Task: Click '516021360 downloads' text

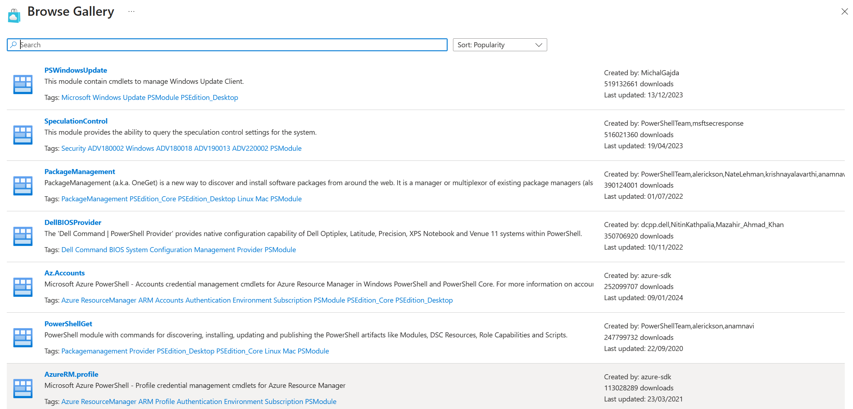Action: 638,135
